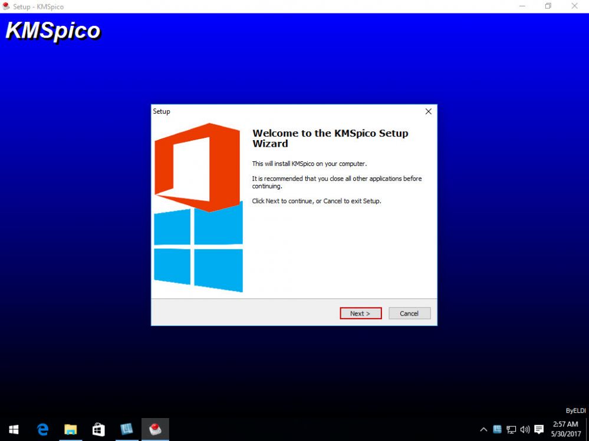The image size is (589, 441).
Task: Open the Action Center notifications icon
Action: (539, 430)
